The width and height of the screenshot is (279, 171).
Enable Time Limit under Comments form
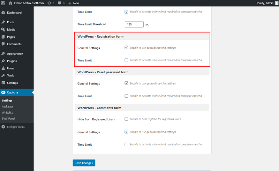[x=126, y=145]
